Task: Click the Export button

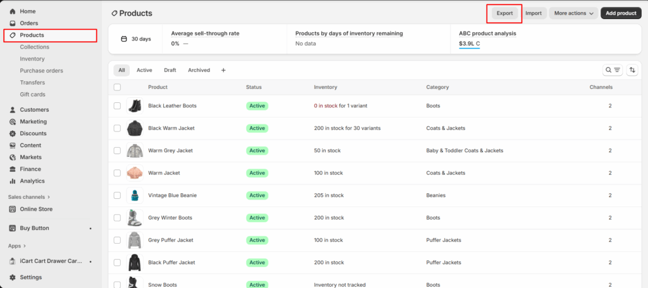Action: 504,13
